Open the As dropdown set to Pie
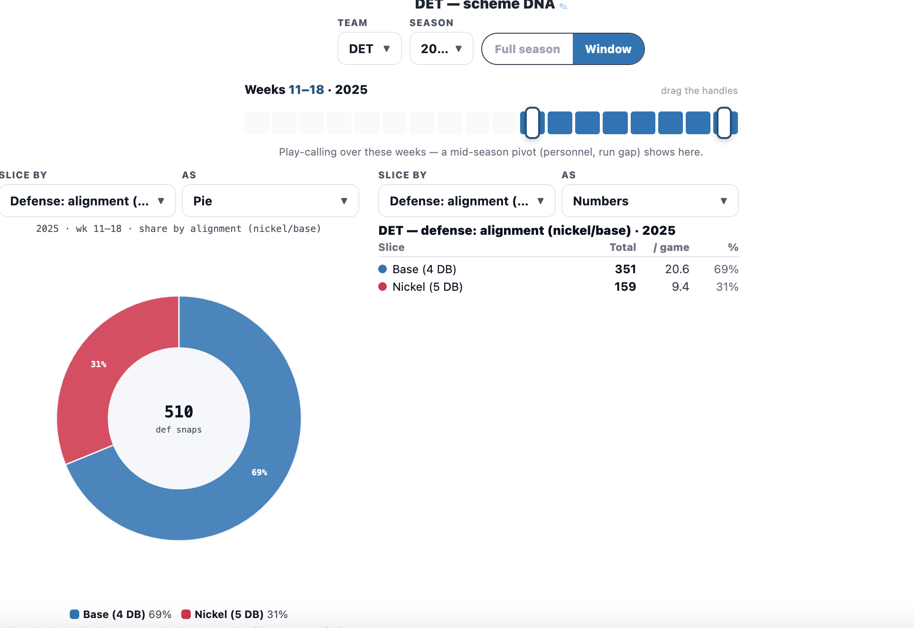The width and height of the screenshot is (914, 628). (x=270, y=201)
